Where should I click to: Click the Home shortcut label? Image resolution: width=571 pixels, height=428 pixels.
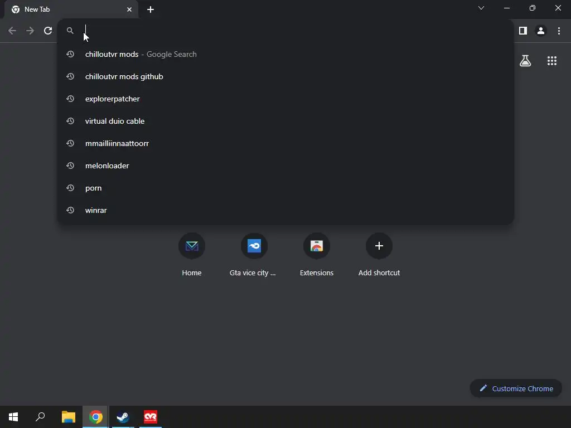(192, 273)
